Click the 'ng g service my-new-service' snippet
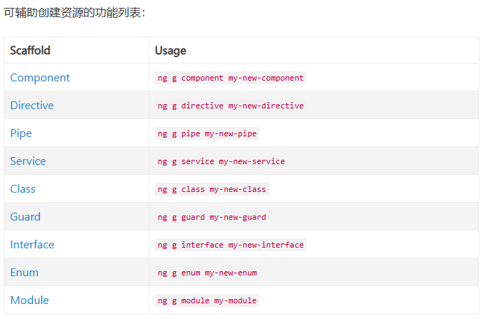The height and width of the screenshot is (319, 485). click(x=221, y=161)
